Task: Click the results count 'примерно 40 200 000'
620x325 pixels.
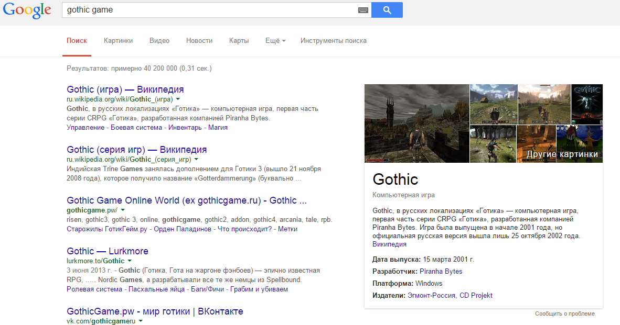Action: point(144,69)
